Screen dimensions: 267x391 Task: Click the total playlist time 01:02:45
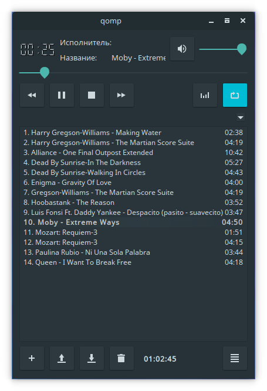160,359
